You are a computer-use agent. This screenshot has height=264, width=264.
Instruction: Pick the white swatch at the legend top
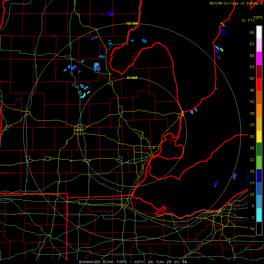pyautogui.click(x=259, y=32)
